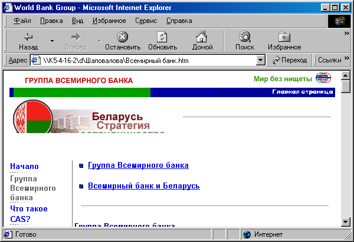Image resolution: width=354 pixels, height=242 pixels.
Task: Open the Сервис menu
Action: click(146, 21)
